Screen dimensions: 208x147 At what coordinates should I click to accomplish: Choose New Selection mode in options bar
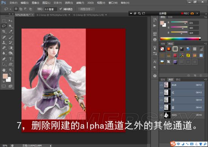click(16, 9)
